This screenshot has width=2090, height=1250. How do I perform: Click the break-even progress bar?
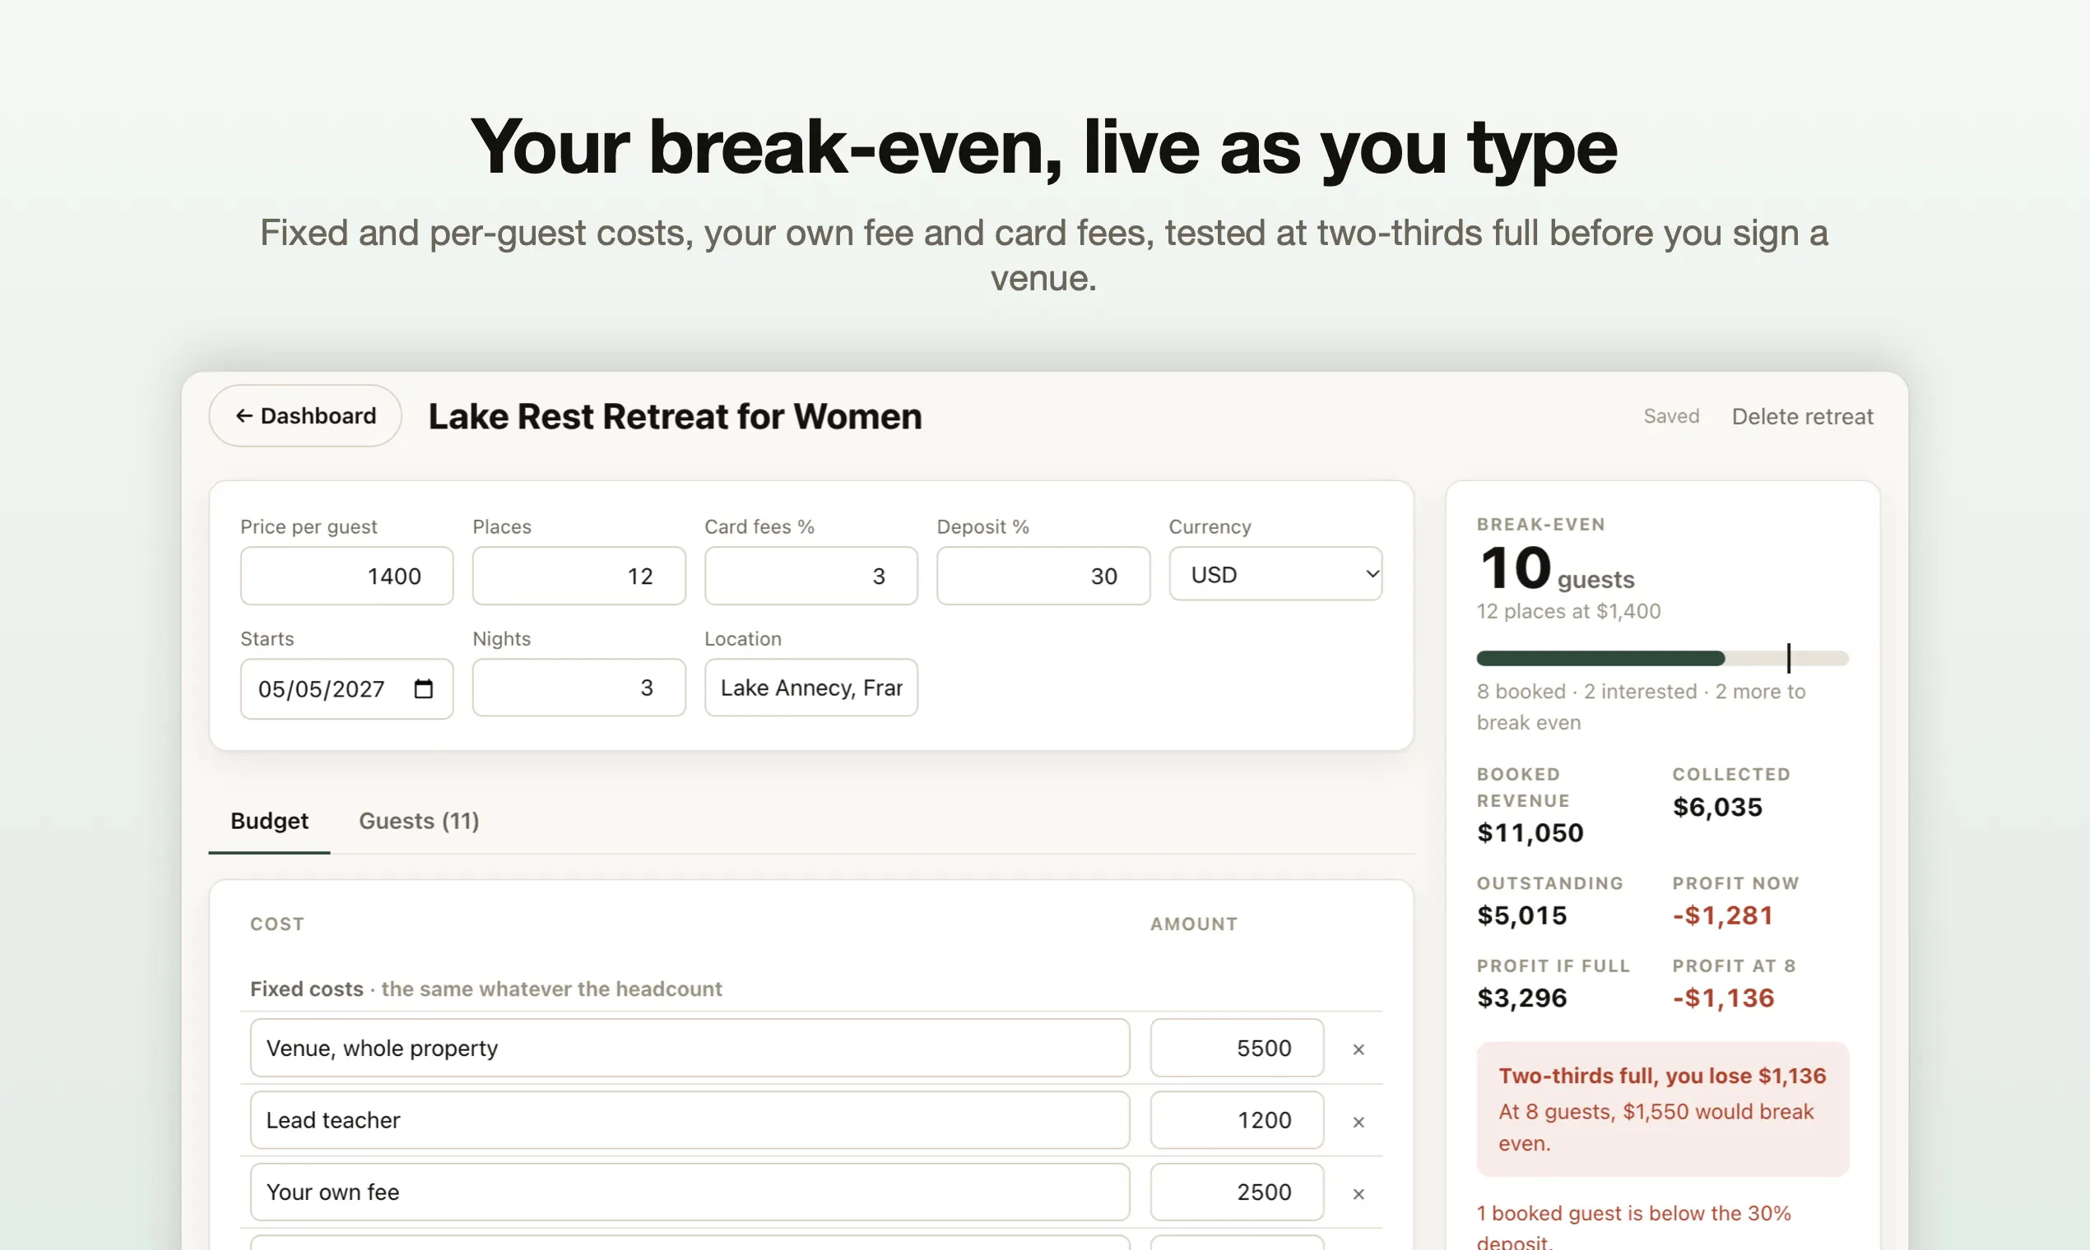pyautogui.click(x=1662, y=659)
